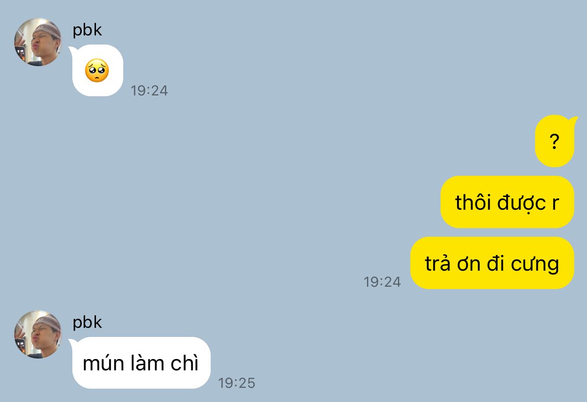Open pbk's avatar beside 'mún làm chì'
This screenshot has width=587, height=402.
[38, 334]
